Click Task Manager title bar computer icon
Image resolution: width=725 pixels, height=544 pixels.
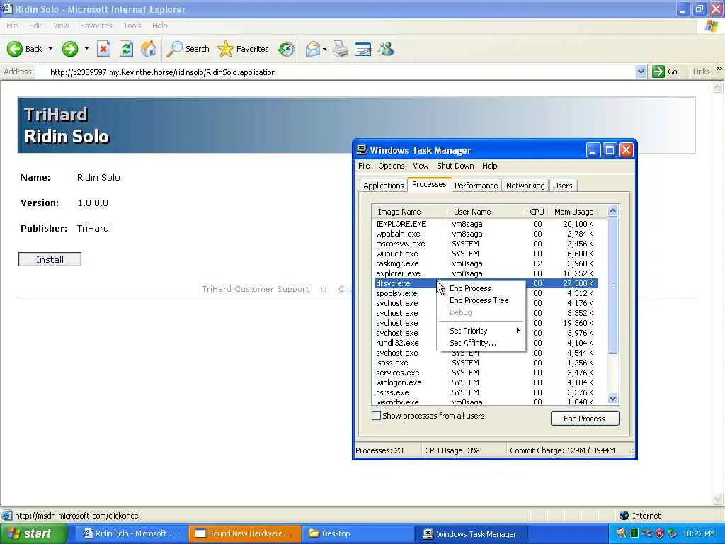point(362,150)
